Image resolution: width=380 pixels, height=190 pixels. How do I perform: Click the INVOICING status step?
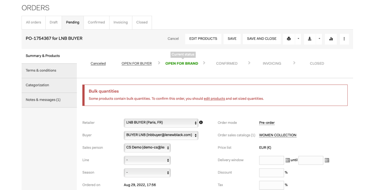(x=272, y=64)
